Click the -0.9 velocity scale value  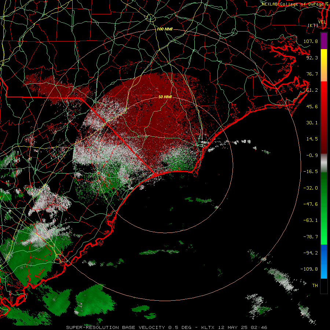pyautogui.click(x=312, y=155)
